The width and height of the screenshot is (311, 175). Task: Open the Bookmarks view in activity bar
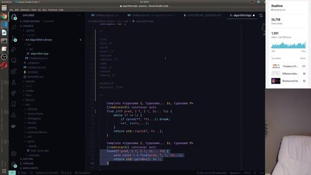(14, 104)
